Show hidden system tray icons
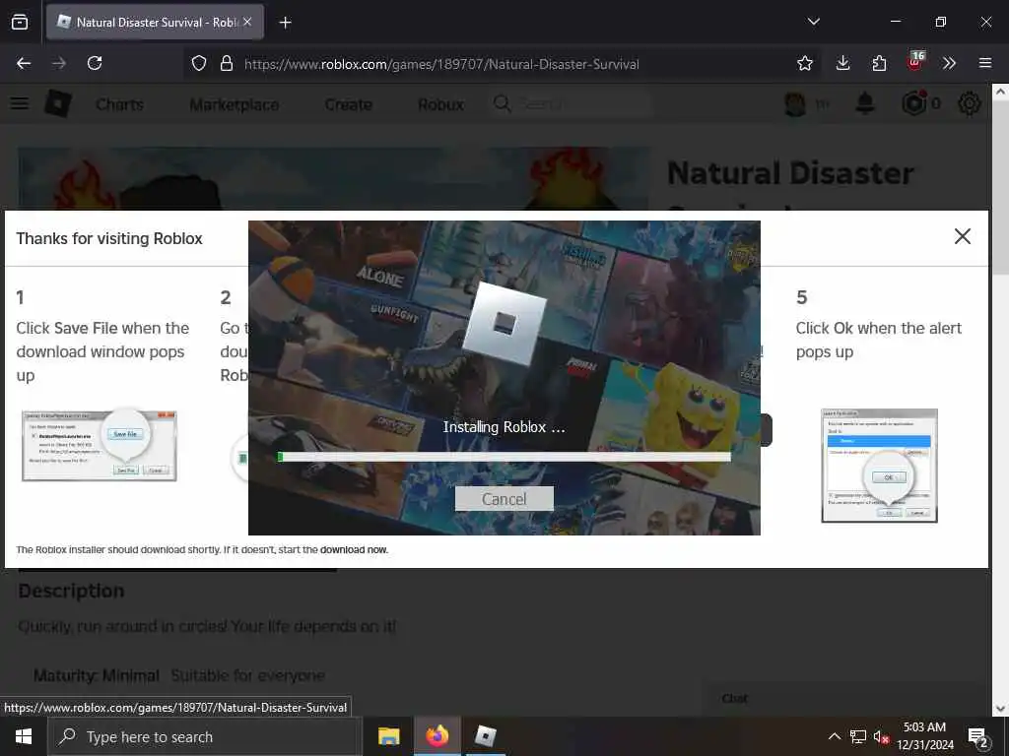The image size is (1009, 756). pyautogui.click(x=834, y=736)
